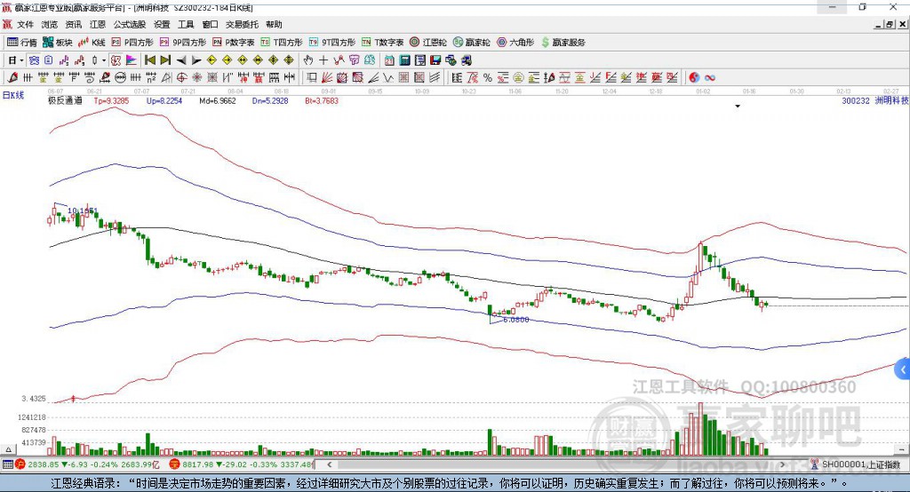Open 赢家服务 service link
Image resolution: width=910 pixels, height=492 pixels.
pos(563,43)
